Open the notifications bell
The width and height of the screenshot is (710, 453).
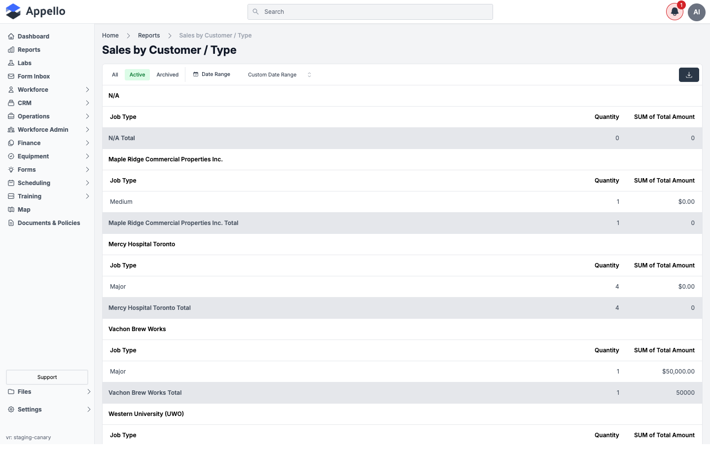click(x=674, y=12)
